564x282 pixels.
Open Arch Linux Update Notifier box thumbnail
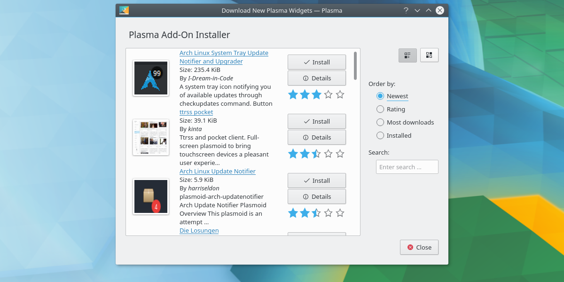click(151, 196)
